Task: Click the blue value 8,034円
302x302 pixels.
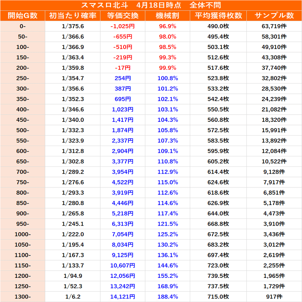Action: click(123, 245)
